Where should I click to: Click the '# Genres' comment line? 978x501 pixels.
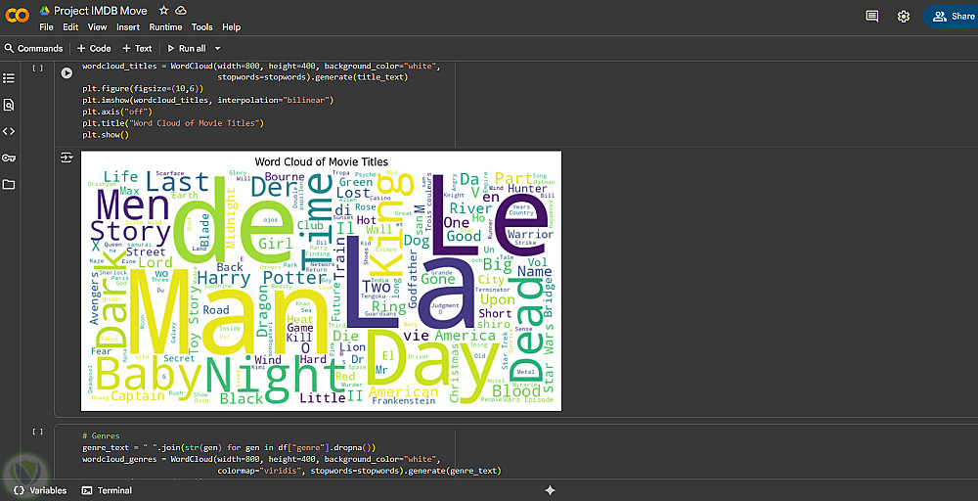101,436
